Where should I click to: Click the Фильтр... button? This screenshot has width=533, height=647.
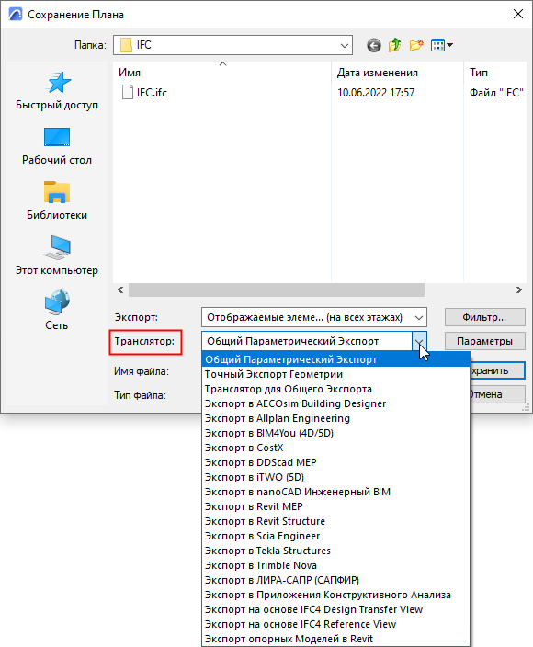point(484,317)
